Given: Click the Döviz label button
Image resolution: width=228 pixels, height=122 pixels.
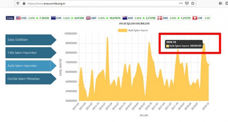Looking at the screenshot, I should [x=10, y=18].
